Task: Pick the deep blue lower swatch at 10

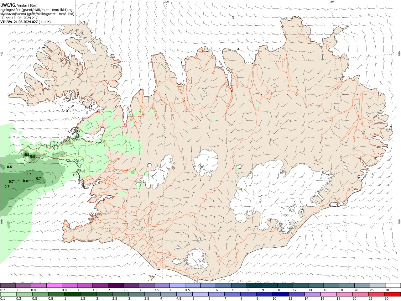Action: [x=281, y=294]
